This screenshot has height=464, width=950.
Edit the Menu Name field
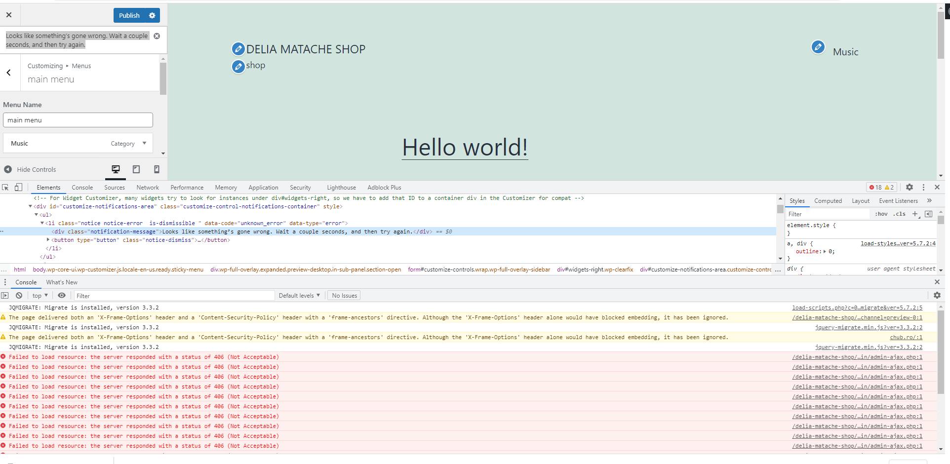tap(78, 120)
